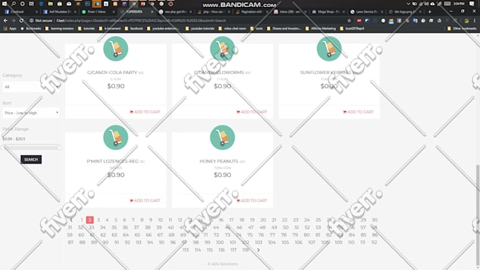
Task: Expand the Category dropdown showing All
Action: tap(31, 87)
